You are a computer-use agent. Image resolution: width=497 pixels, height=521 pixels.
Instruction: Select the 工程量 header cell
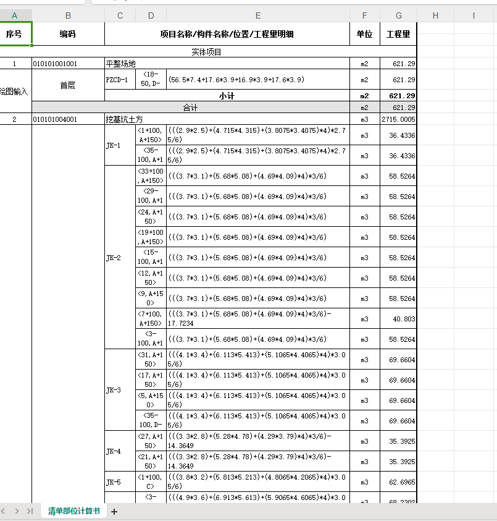[398, 34]
